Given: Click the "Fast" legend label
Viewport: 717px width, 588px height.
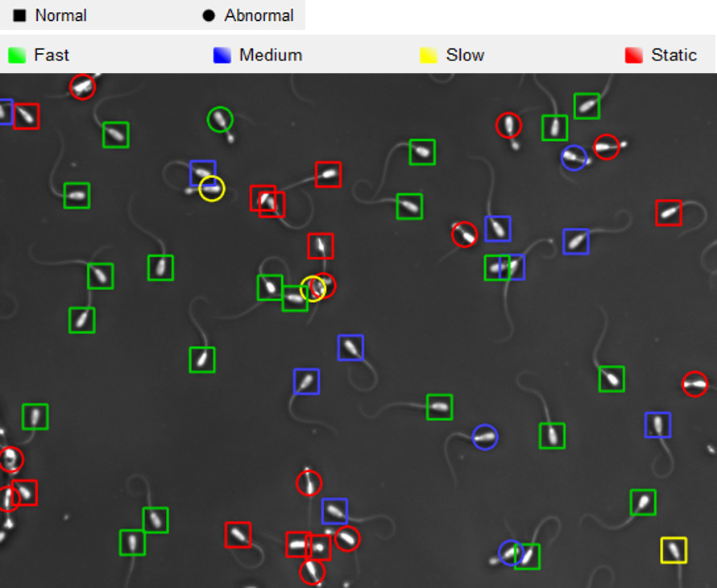Looking at the screenshot, I should [52, 55].
